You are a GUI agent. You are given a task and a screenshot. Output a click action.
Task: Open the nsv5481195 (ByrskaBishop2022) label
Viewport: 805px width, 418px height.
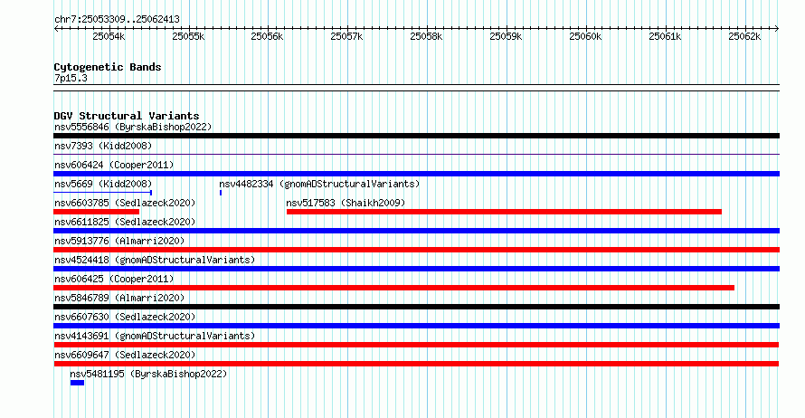tap(148, 374)
